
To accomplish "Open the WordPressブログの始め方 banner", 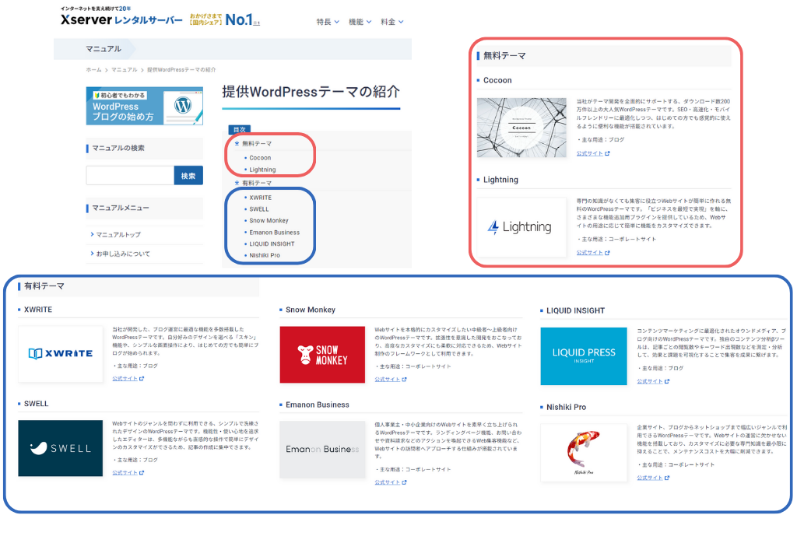I will [x=144, y=106].
